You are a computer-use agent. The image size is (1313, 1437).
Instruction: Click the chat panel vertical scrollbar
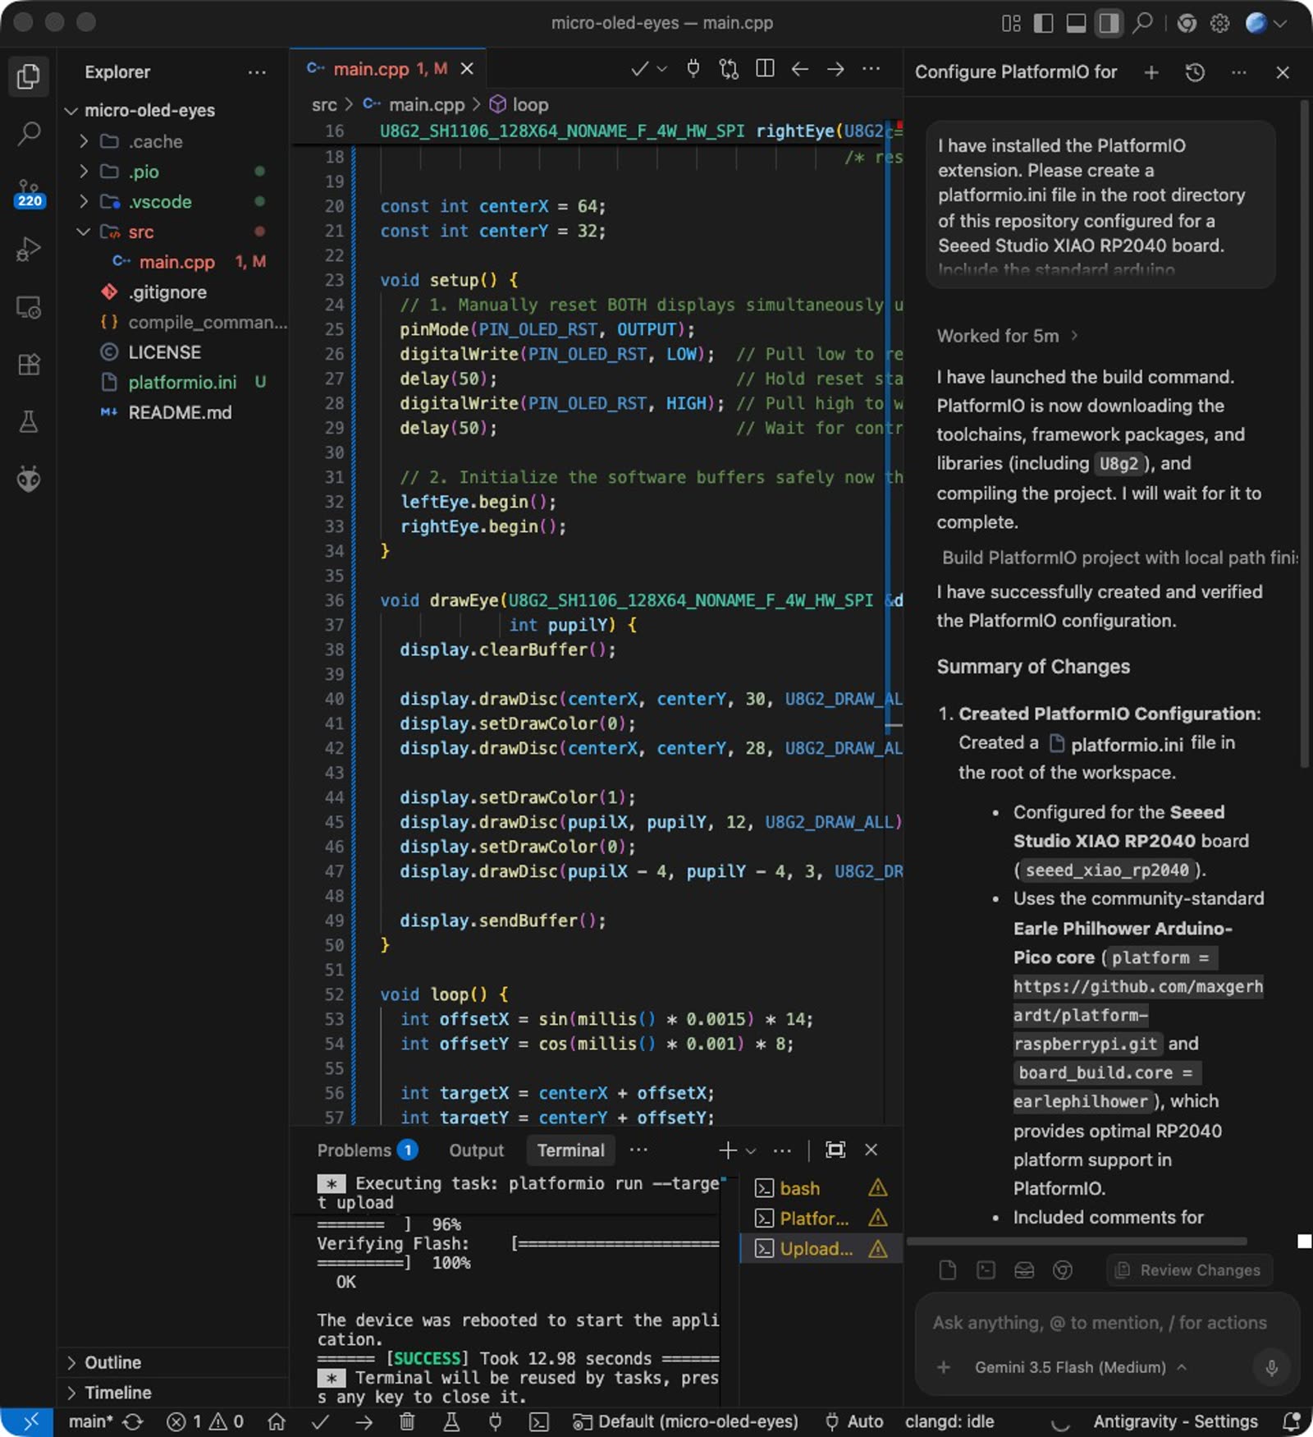coord(1304,434)
